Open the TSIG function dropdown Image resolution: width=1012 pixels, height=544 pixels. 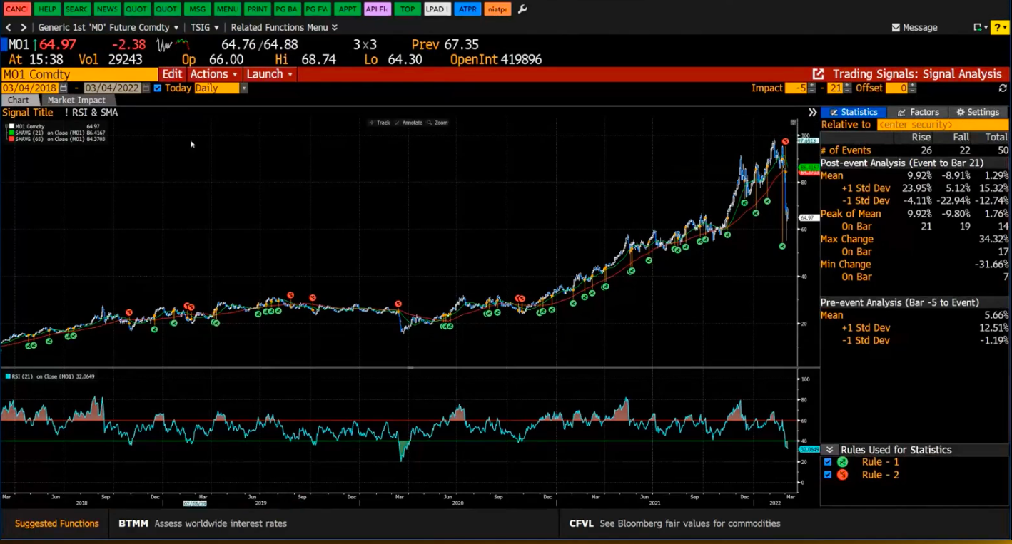[205, 27]
